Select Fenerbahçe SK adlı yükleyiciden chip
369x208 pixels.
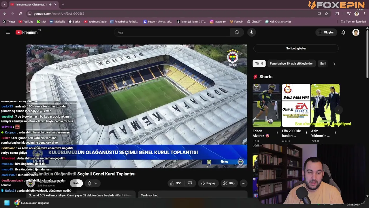click(291, 64)
